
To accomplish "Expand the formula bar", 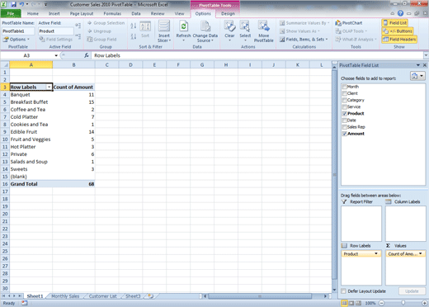I will pos(426,55).
